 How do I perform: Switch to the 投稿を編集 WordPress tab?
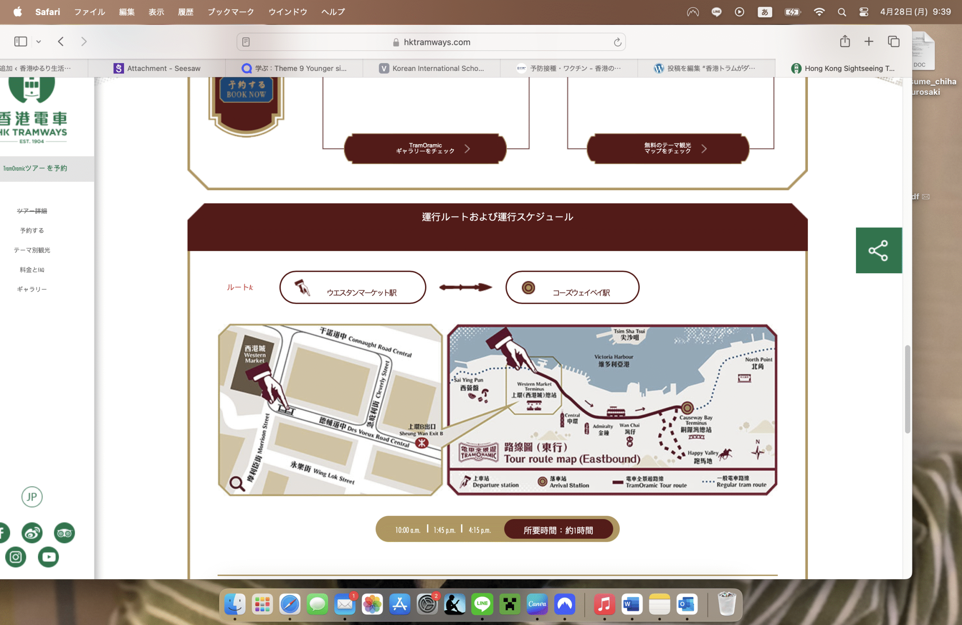click(706, 68)
